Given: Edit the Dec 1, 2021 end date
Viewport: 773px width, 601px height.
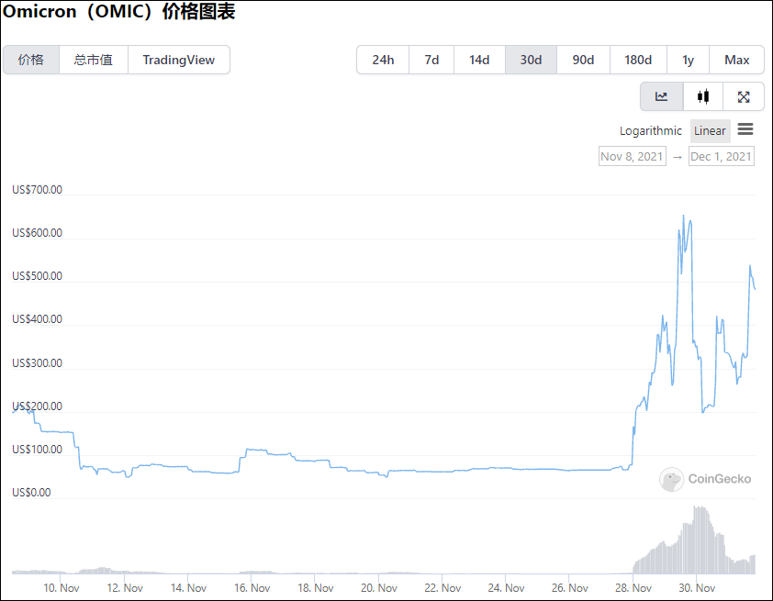Looking at the screenshot, I should click(722, 156).
